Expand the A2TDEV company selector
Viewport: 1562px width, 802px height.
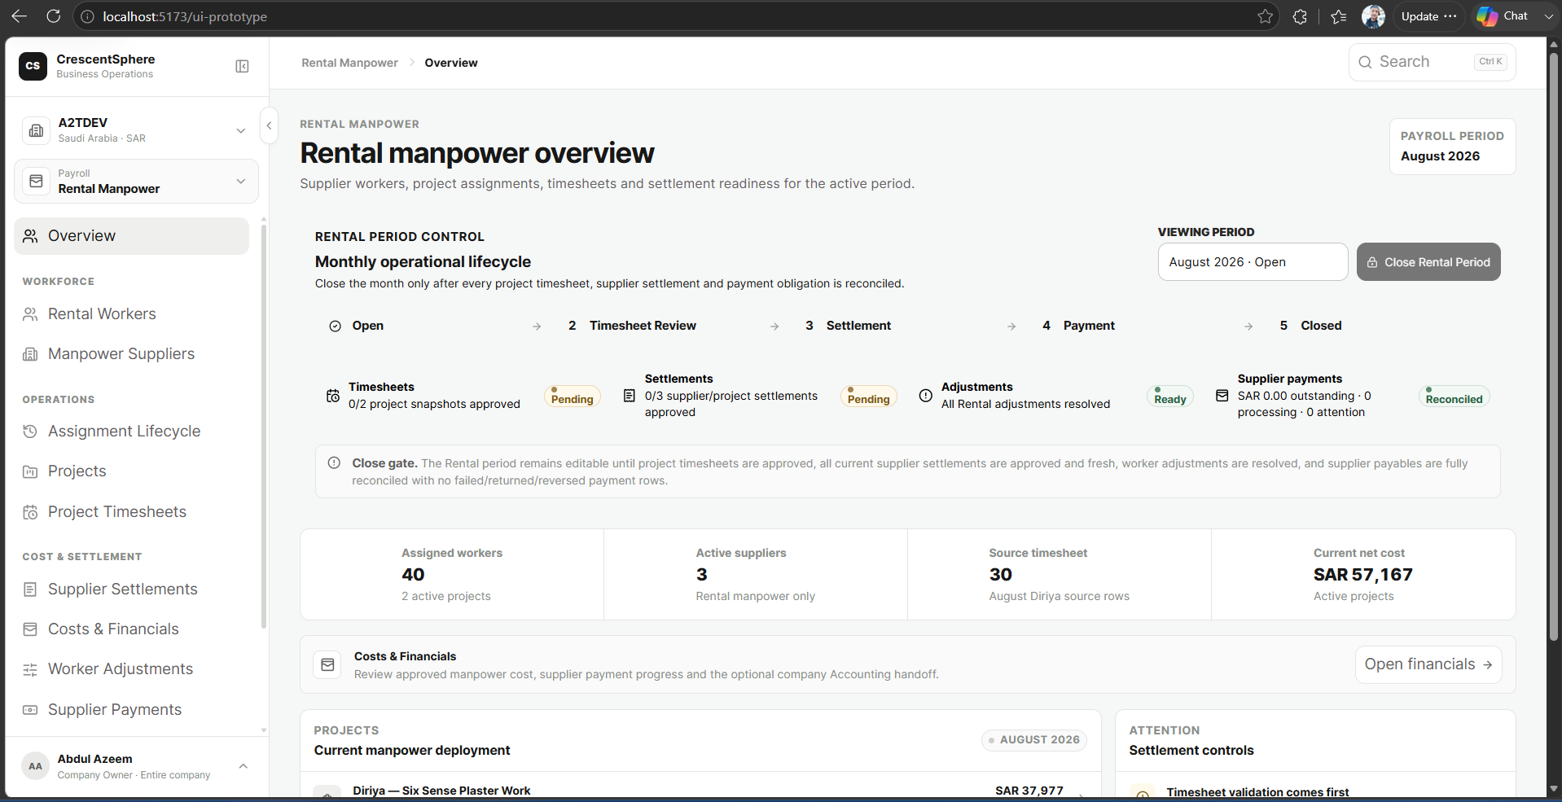click(x=136, y=130)
